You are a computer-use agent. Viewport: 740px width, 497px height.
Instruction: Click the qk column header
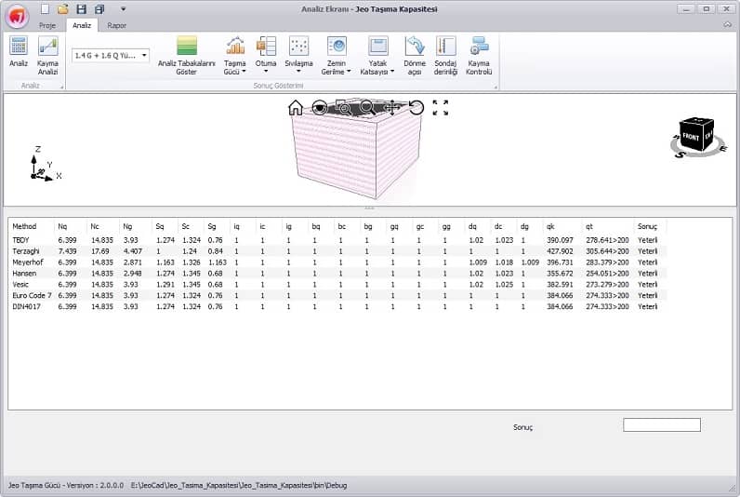click(551, 226)
